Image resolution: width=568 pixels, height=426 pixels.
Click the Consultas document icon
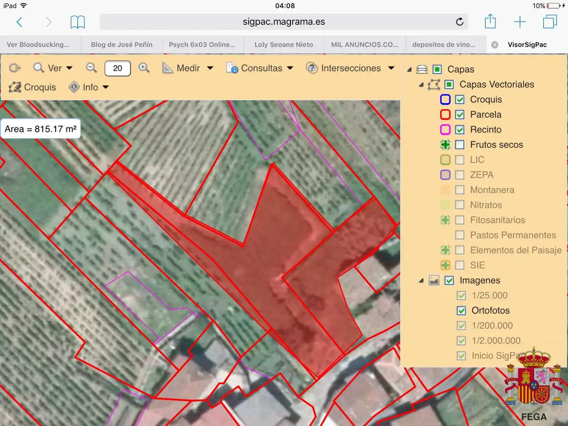tap(232, 68)
